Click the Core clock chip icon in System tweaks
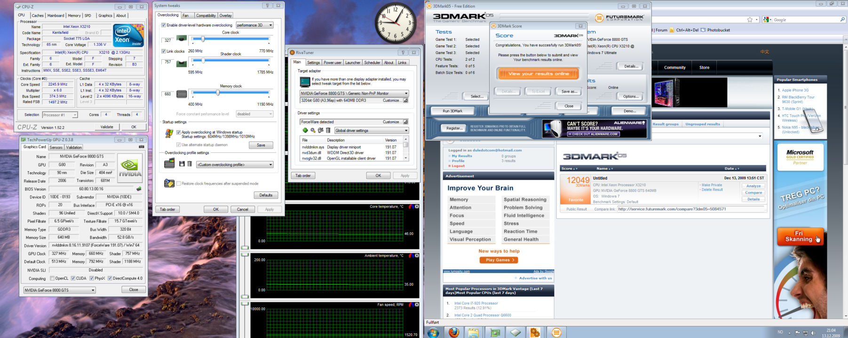Image resolution: width=848 pixels, height=338 pixels. 182,39
